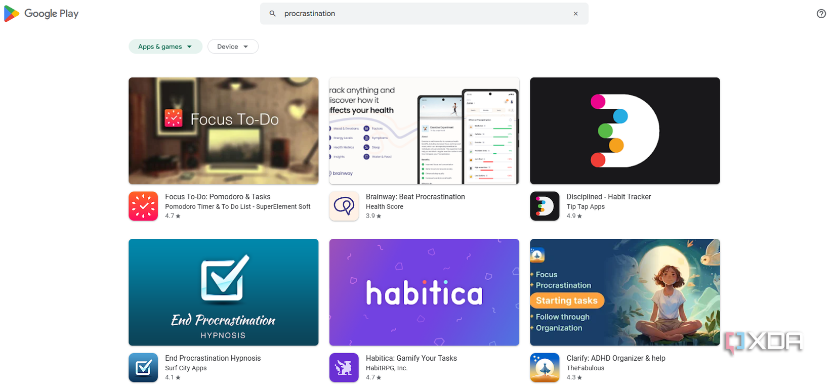Open Disciplined - Habit Tracker title

(609, 197)
